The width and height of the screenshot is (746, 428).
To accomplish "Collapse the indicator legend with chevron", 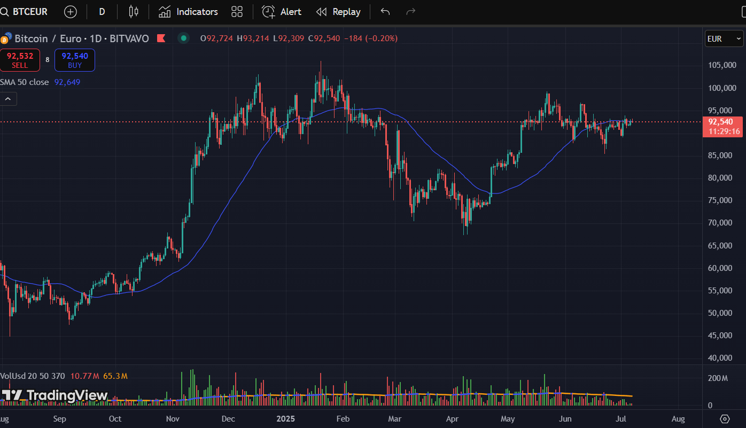I will (x=9, y=99).
